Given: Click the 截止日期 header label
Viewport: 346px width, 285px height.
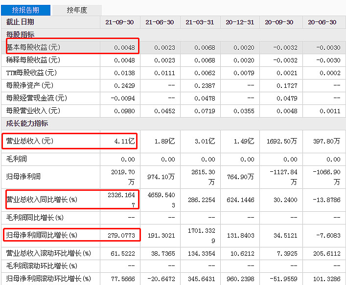Looking at the screenshot, I should pos(20,22).
